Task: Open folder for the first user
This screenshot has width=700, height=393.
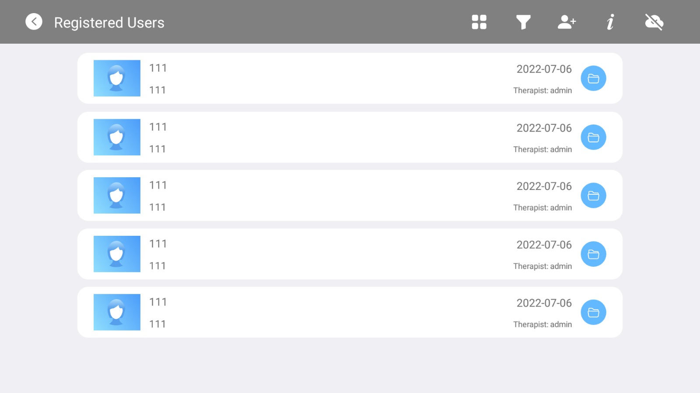Action: [593, 79]
